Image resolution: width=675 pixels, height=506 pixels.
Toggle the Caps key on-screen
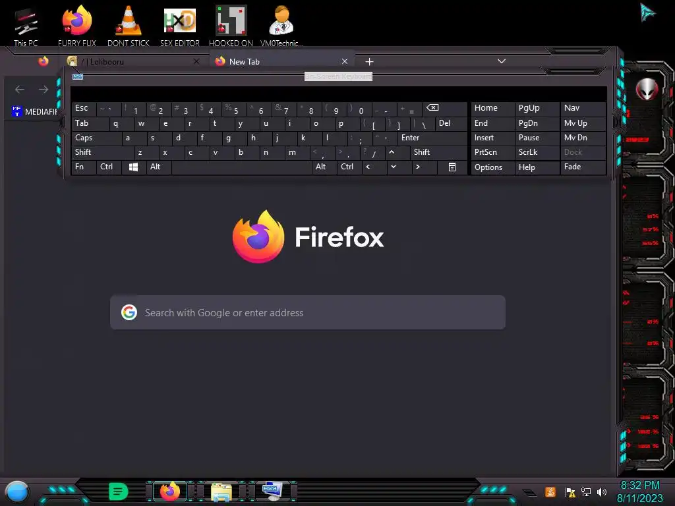tap(96, 138)
